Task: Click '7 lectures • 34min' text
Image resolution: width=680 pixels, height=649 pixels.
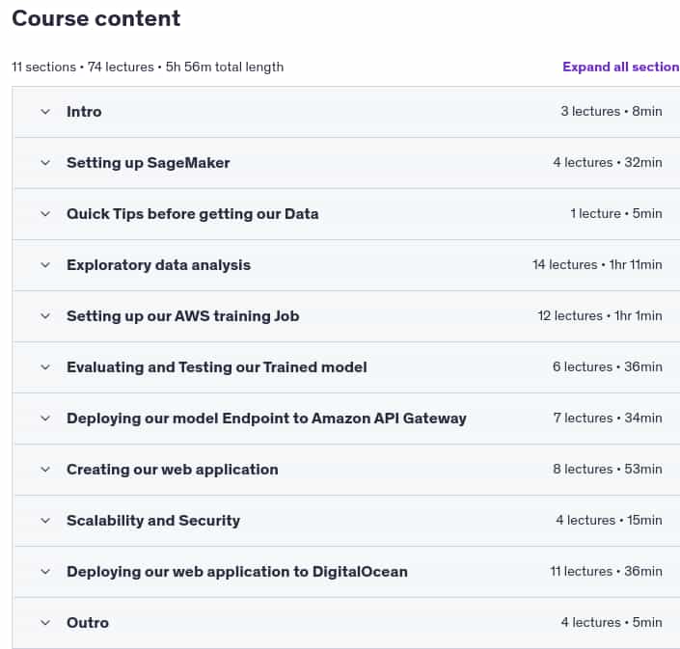Action: pos(608,419)
